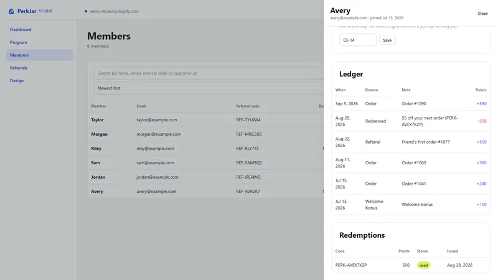
Task: Click the $5 off your next order note
Action: coord(430,121)
